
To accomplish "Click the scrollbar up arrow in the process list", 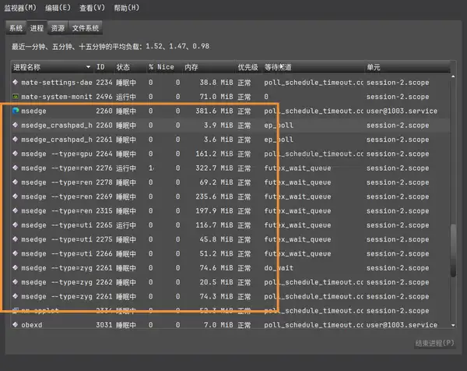I will (x=453, y=76).
